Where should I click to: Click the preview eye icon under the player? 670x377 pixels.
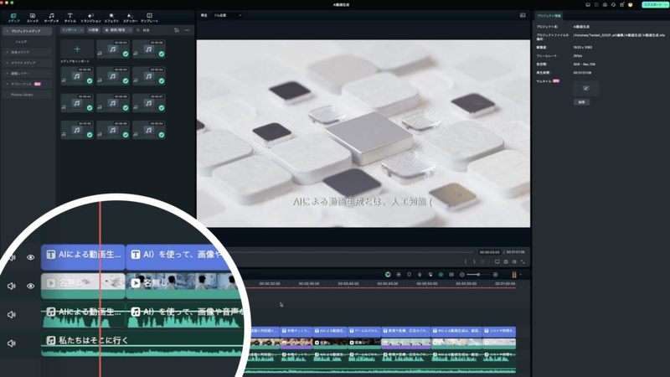click(x=514, y=261)
